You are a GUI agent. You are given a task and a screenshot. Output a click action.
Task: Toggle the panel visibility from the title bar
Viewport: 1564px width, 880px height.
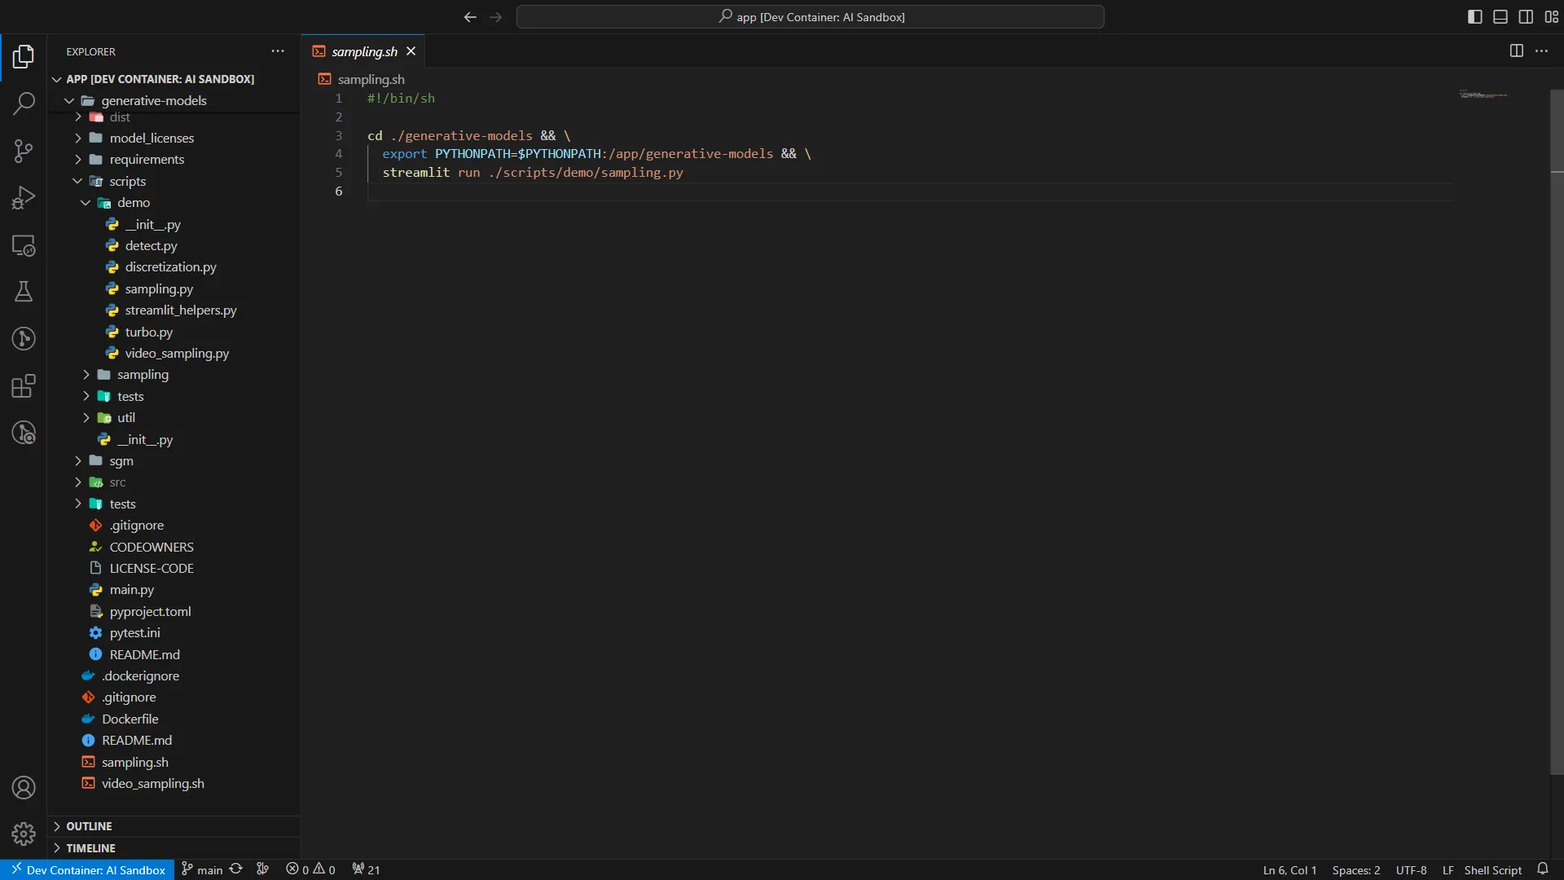tap(1500, 16)
